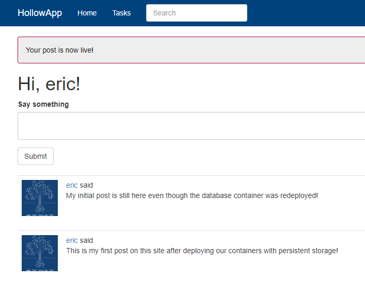Click avatar on the redeployed database post
The width and height of the screenshot is (365, 281).
[40, 198]
